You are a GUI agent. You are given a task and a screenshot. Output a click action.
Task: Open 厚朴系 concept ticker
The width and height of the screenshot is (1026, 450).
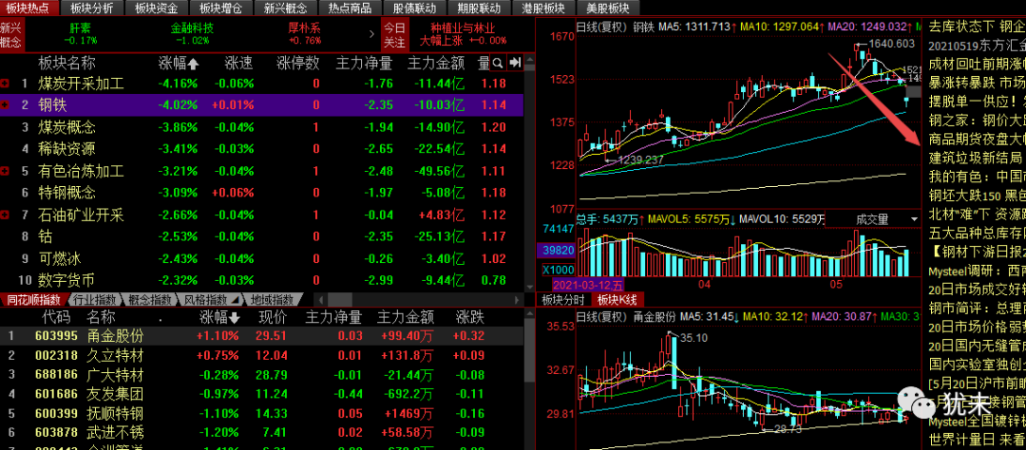tap(305, 34)
